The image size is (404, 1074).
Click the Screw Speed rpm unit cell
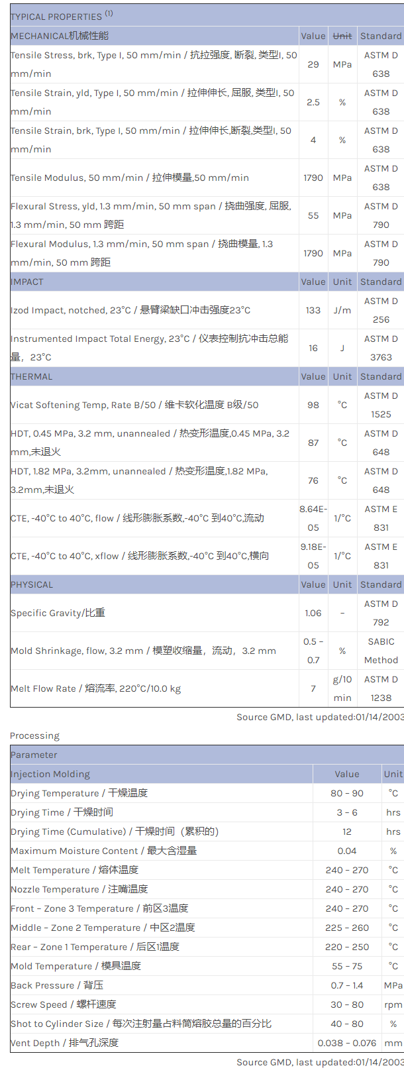click(393, 1004)
